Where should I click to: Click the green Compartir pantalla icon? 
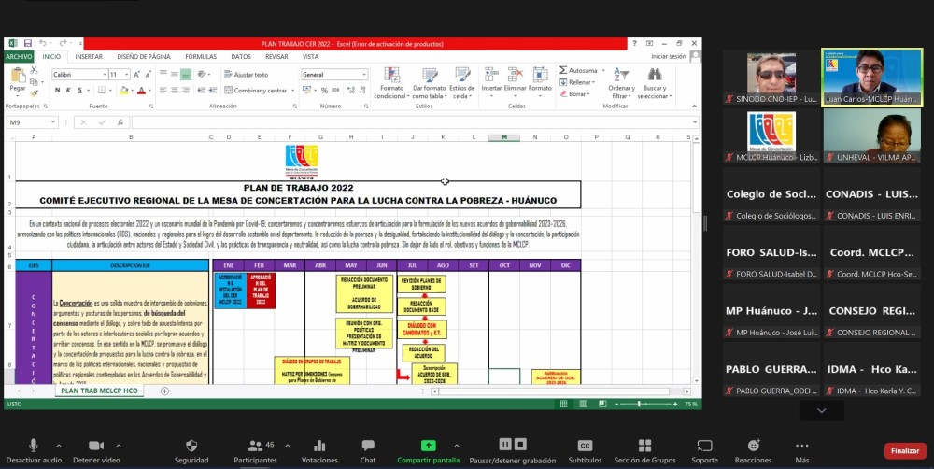428,446
